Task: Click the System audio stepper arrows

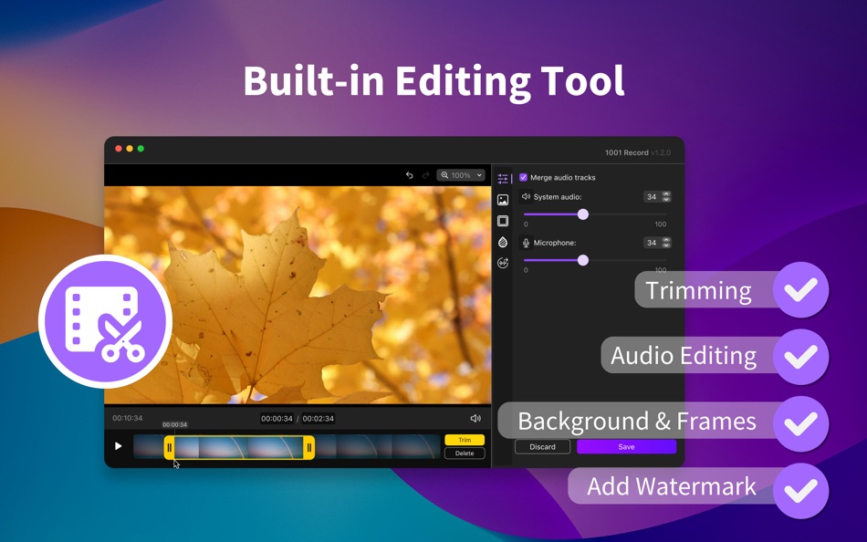Action: point(666,197)
